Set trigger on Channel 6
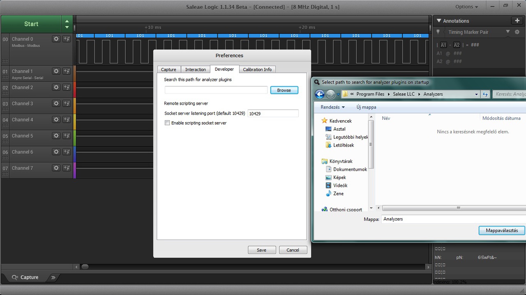526x295 pixels. coord(67,152)
